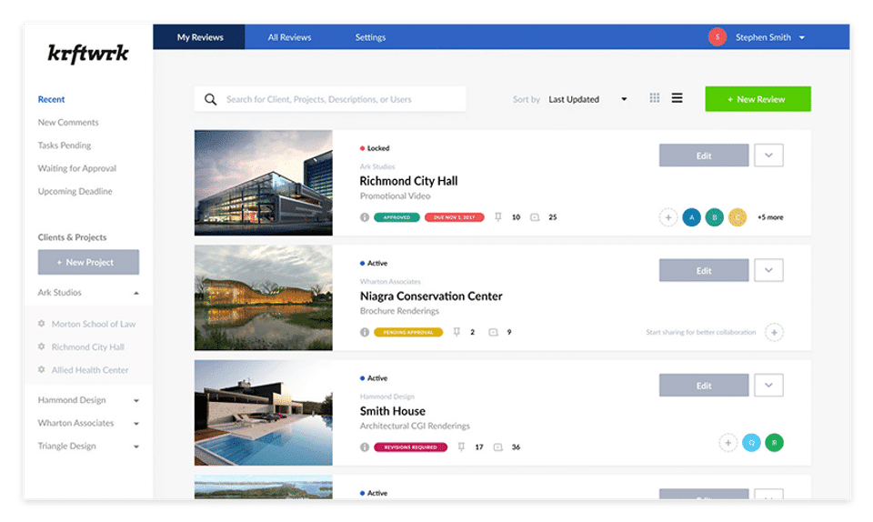
Task: Click comments icon on Niagra Conservation Center card
Action: pos(493,332)
